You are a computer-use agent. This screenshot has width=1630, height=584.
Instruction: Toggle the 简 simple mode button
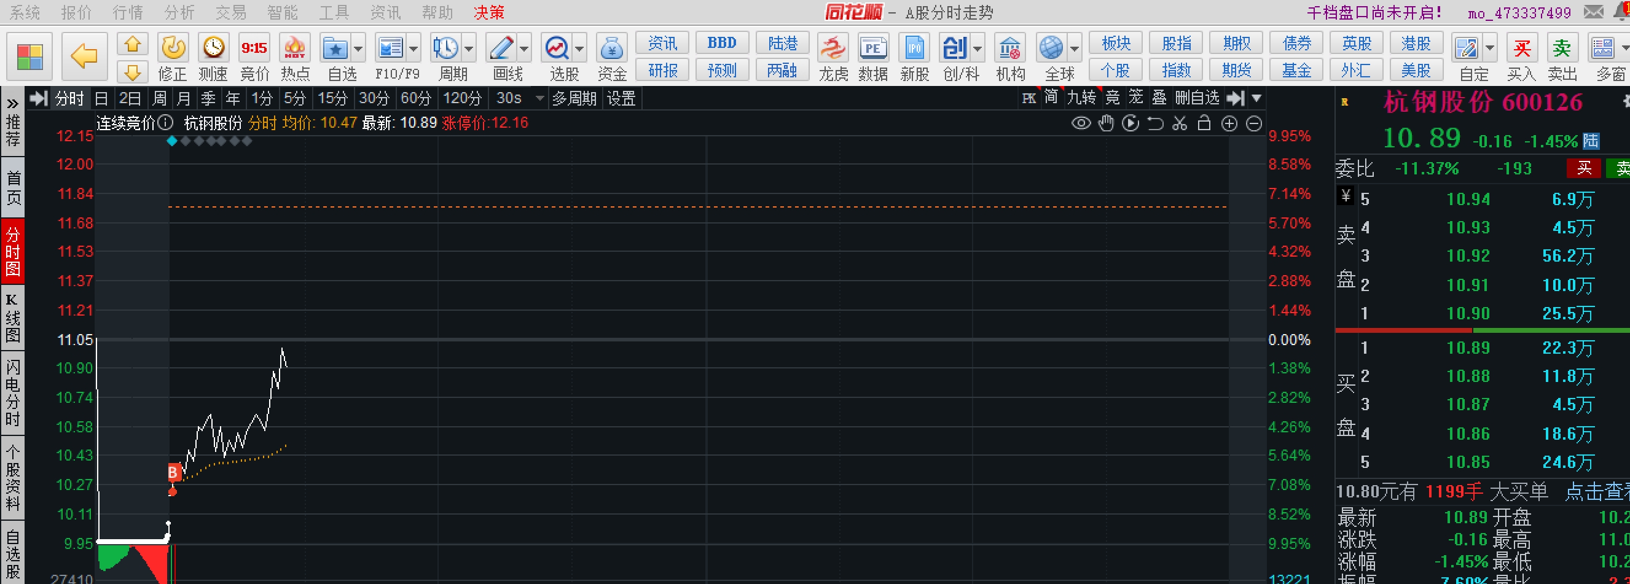1051,98
